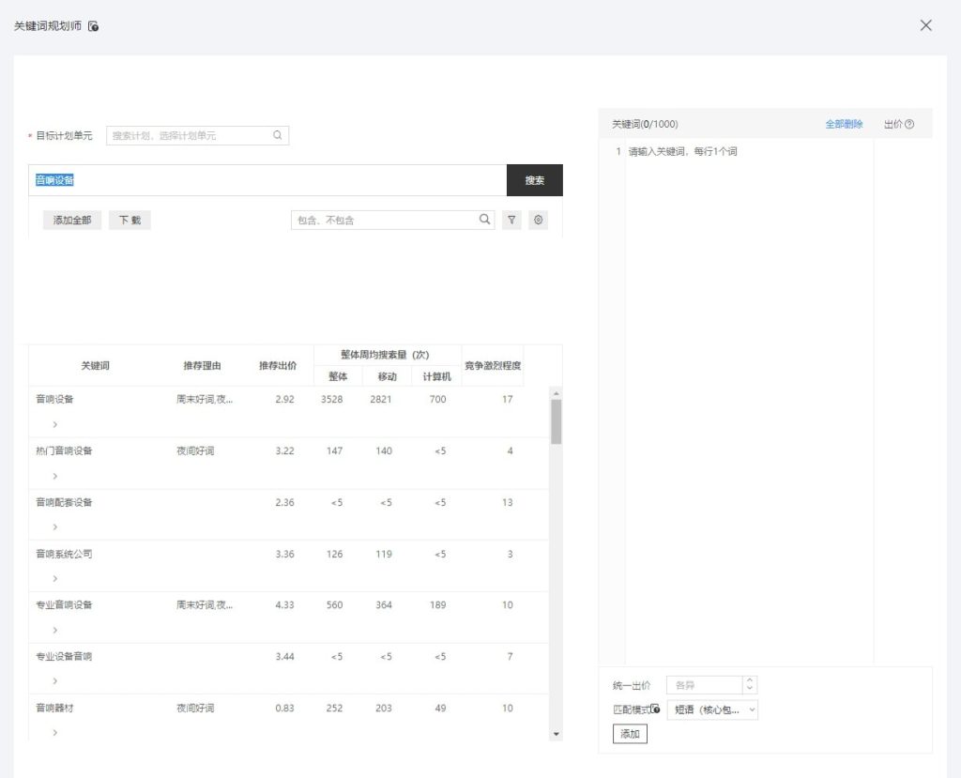This screenshot has height=778, width=961.
Task: Open the 匹配模式 dropdown showing 短语（核心包...）
Action: tap(709, 710)
